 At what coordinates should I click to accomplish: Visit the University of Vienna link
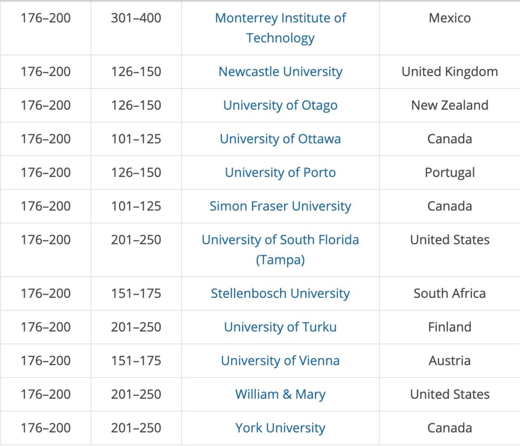click(280, 361)
